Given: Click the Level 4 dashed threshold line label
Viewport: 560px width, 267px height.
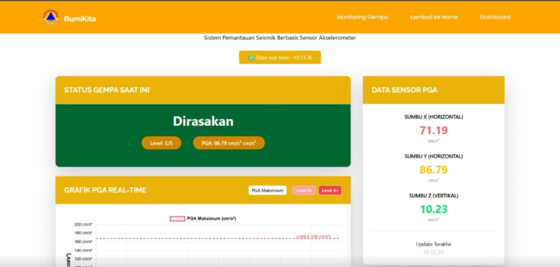Looking at the screenshot, I should coord(313,237).
